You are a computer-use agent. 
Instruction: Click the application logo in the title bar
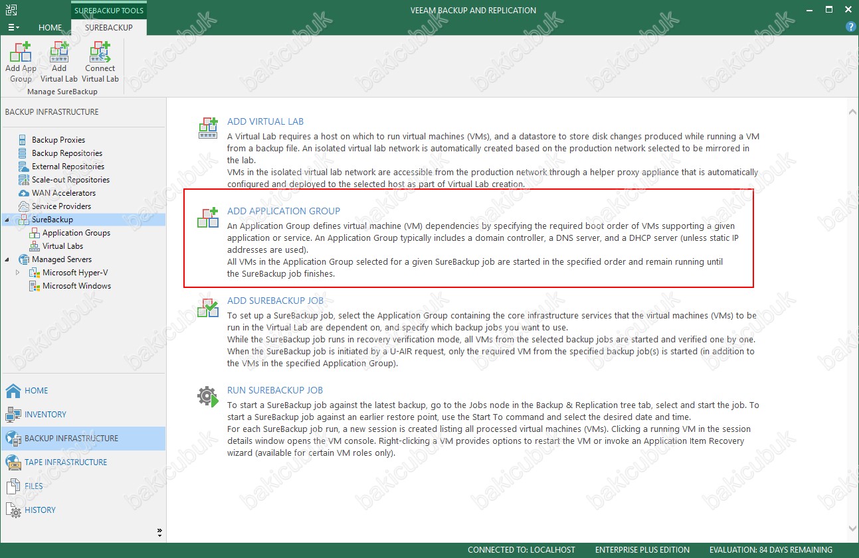coord(11,10)
